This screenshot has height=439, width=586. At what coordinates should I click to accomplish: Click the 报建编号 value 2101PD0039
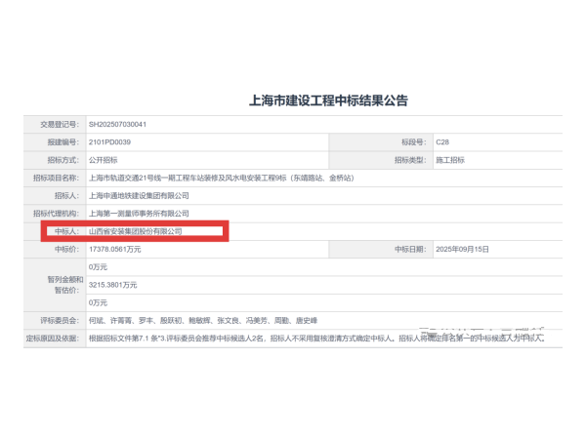coord(109,142)
